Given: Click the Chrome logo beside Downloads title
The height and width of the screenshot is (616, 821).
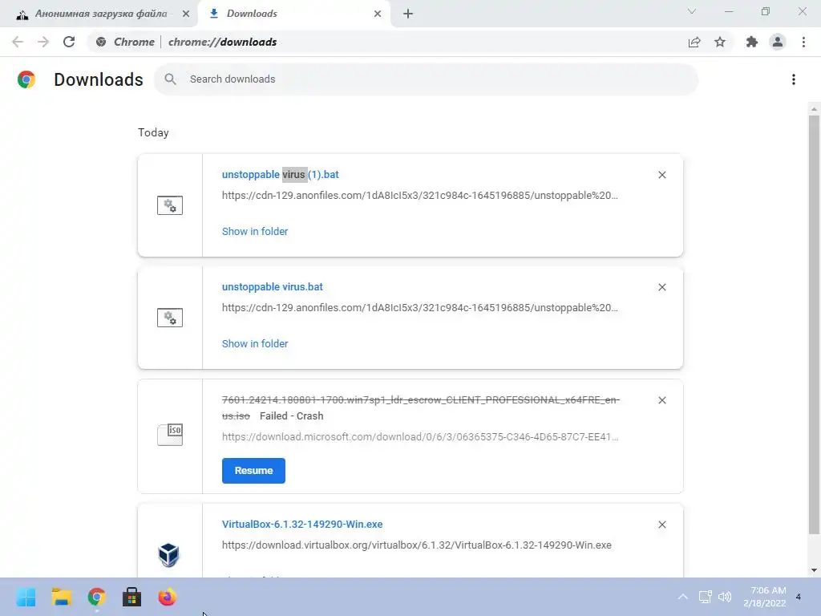Looking at the screenshot, I should click(x=26, y=79).
